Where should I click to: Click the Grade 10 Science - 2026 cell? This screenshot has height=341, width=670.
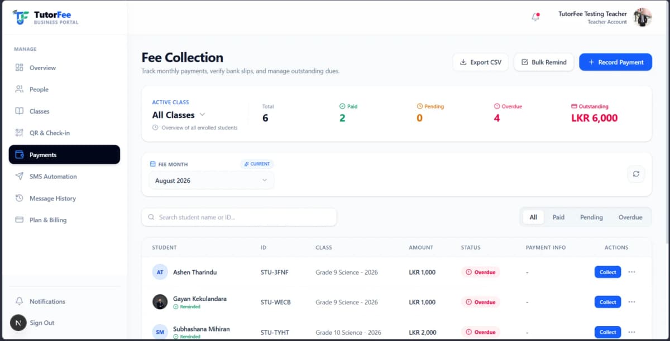(348, 333)
